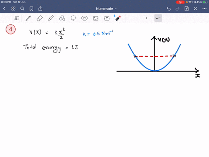Image resolution: width=209 pixels, height=157 pixels.
Task: Tap the battery status icon
Action: (205, 2)
